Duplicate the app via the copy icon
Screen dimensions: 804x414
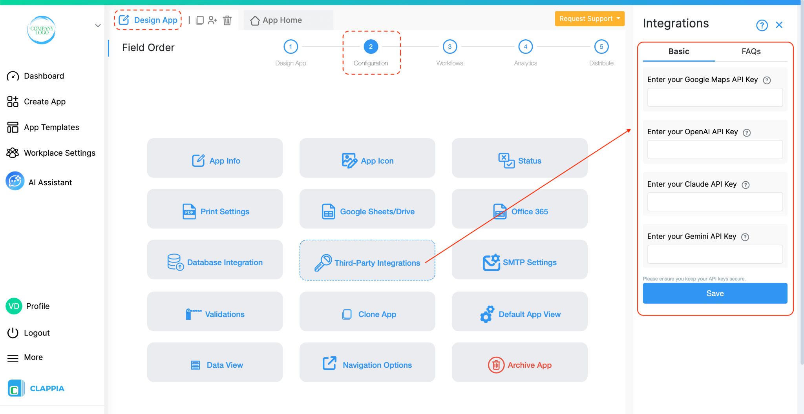pos(200,20)
